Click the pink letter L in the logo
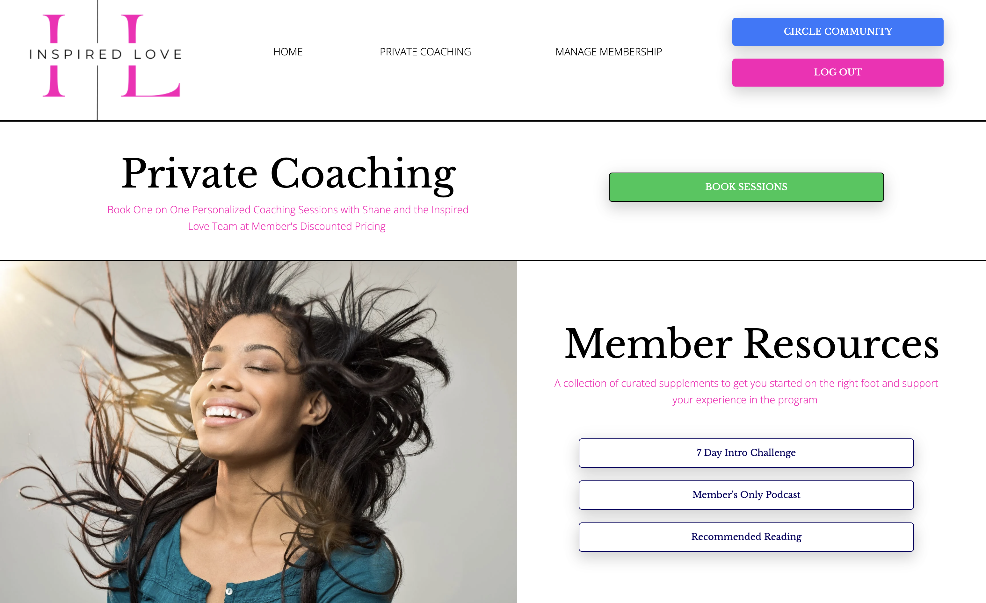The image size is (986, 603). click(150, 55)
